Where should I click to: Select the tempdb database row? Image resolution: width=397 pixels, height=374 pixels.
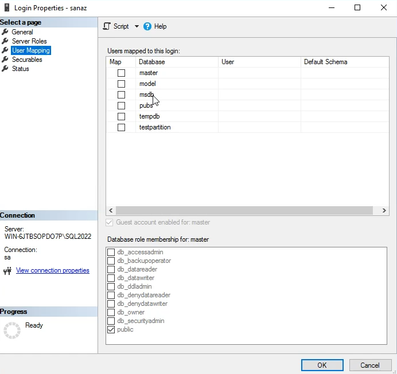tap(248, 116)
